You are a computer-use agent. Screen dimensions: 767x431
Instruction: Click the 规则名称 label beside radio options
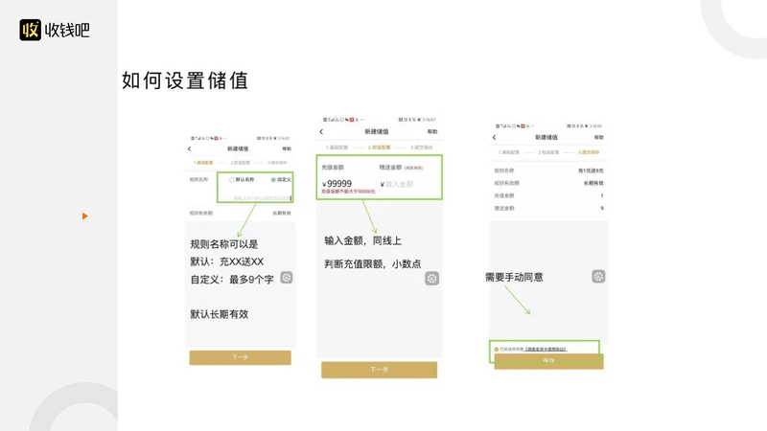198,180
